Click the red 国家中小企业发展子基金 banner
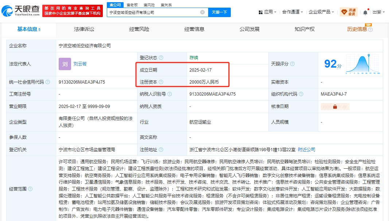The image size is (389, 221). click(x=73, y=11)
